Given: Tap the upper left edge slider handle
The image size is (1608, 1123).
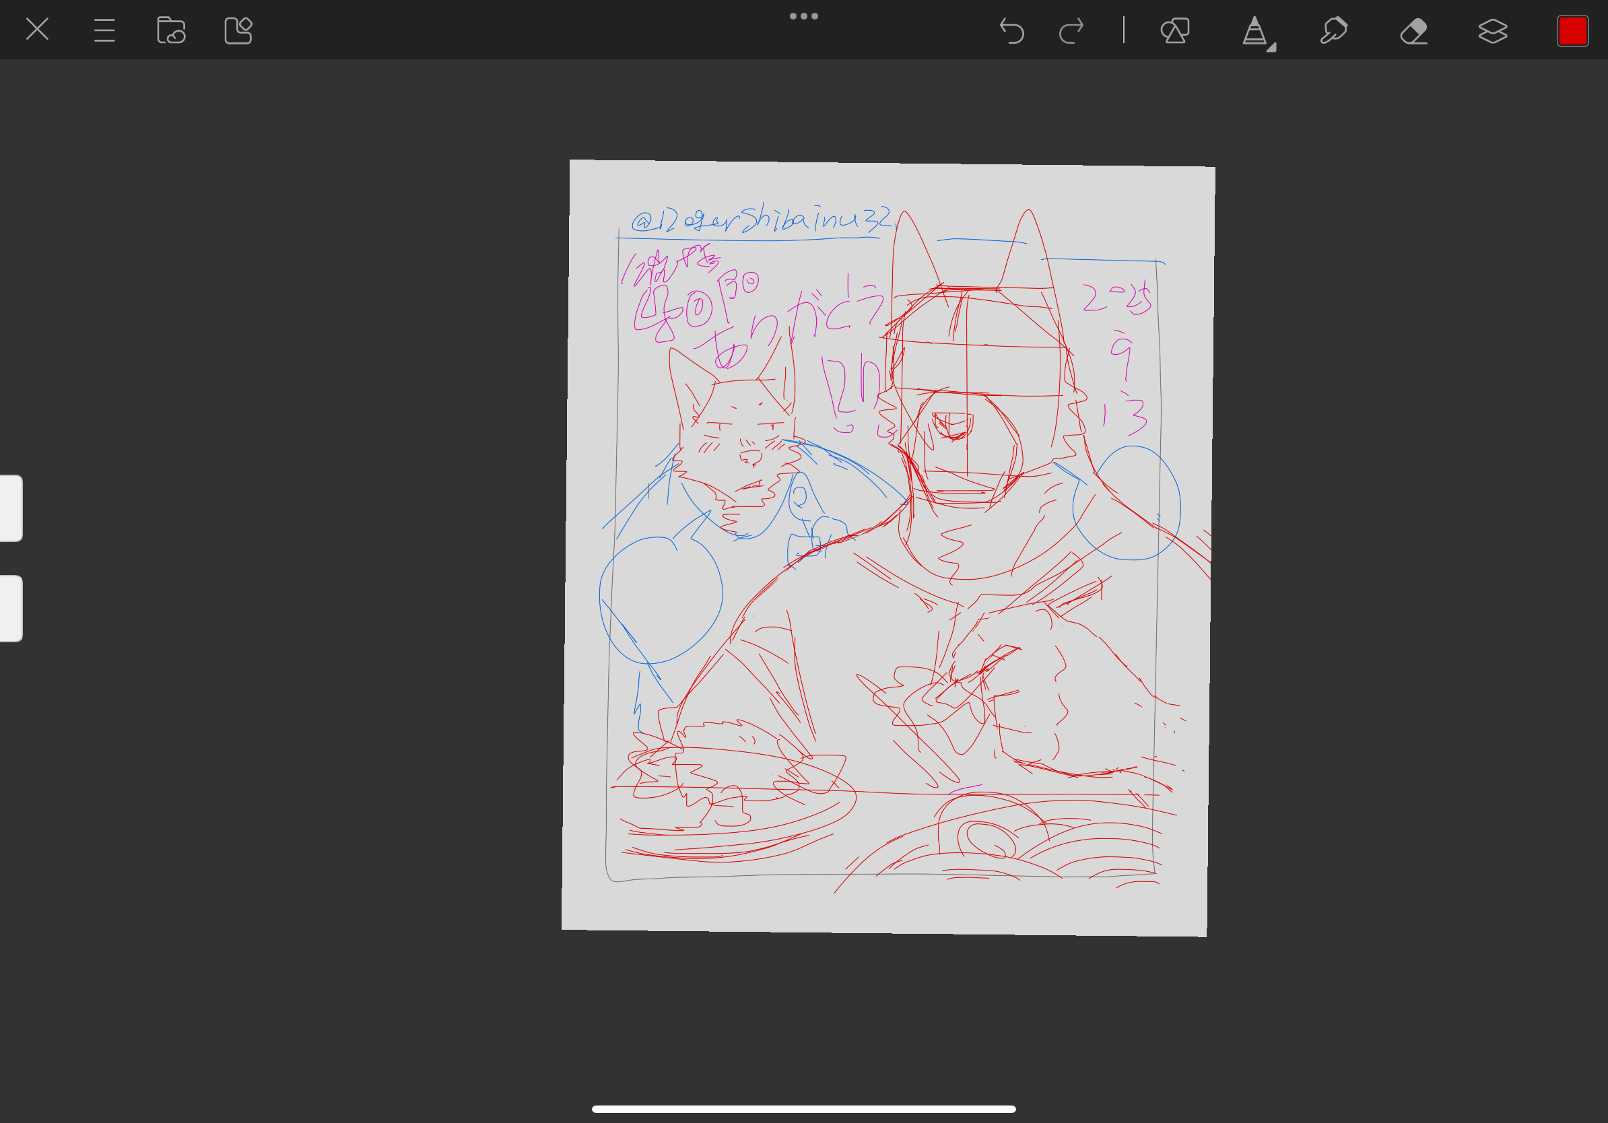Looking at the screenshot, I should click(x=11, y=508).
